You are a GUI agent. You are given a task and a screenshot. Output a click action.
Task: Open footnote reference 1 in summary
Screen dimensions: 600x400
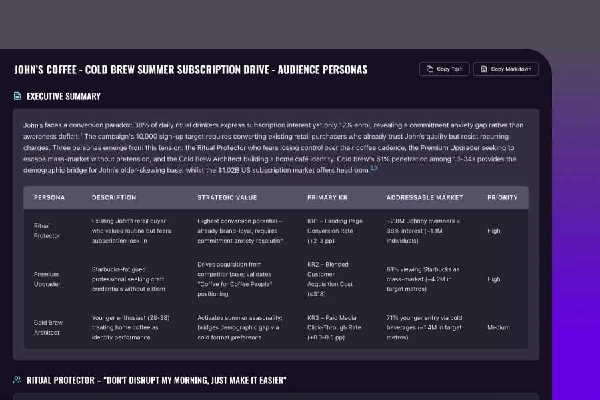pyautogui.click(x=81, y=134)
